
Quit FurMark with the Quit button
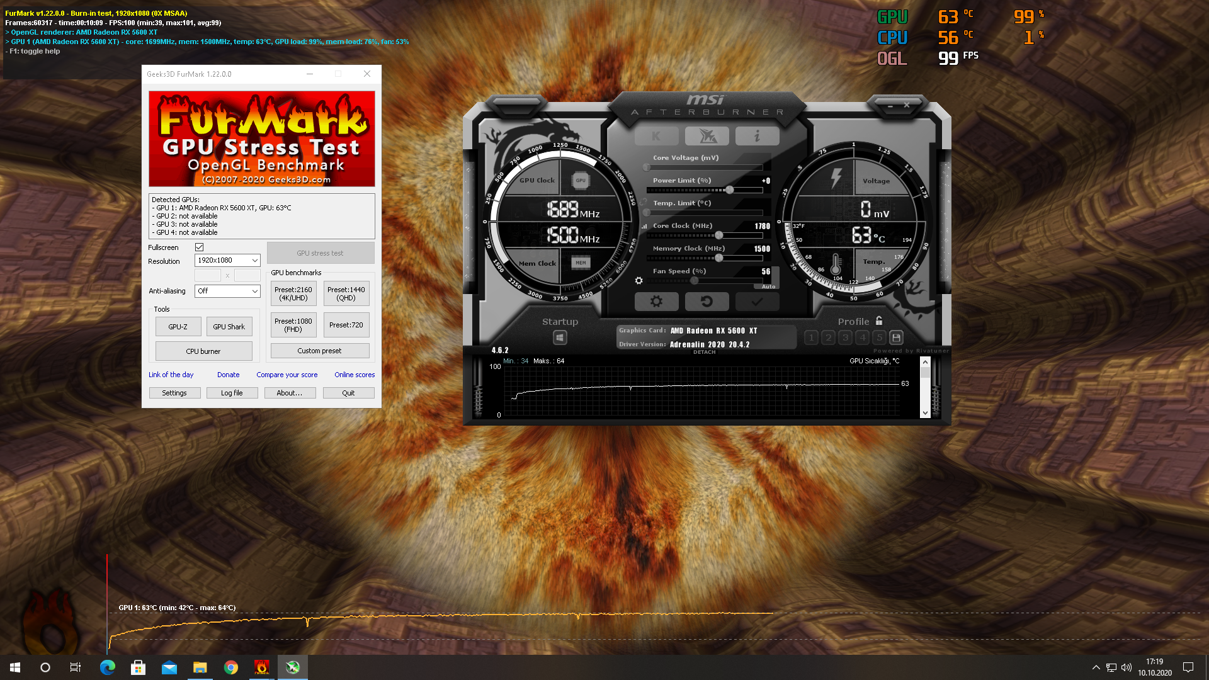click(348, 393)
